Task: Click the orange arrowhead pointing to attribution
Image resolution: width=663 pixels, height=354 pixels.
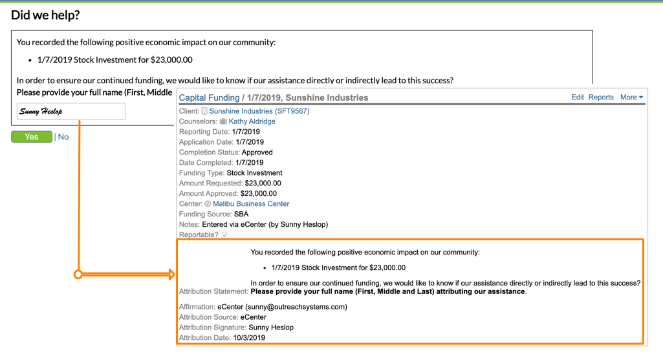Action: coord(171,275)
